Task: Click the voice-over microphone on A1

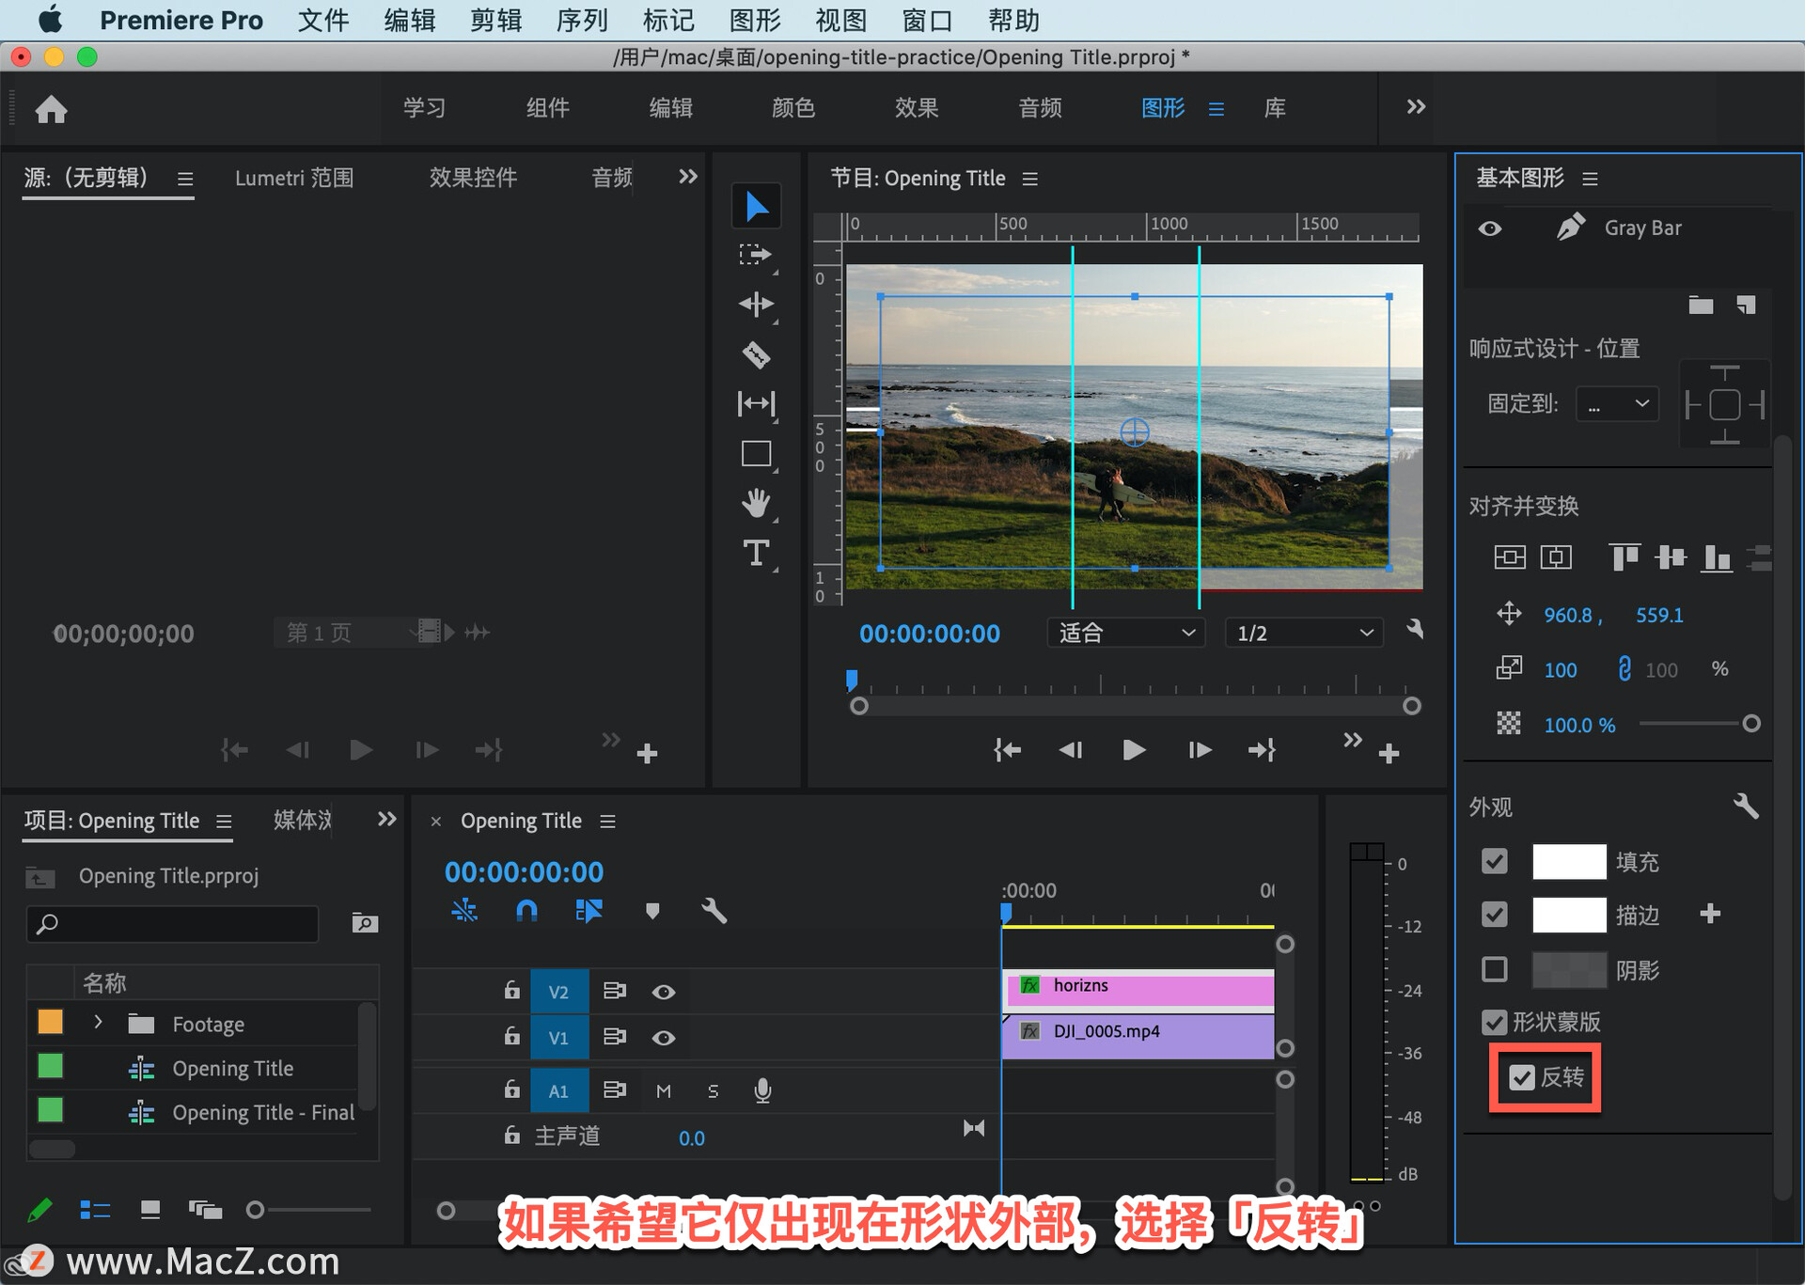Action: tap(762, 1090)
